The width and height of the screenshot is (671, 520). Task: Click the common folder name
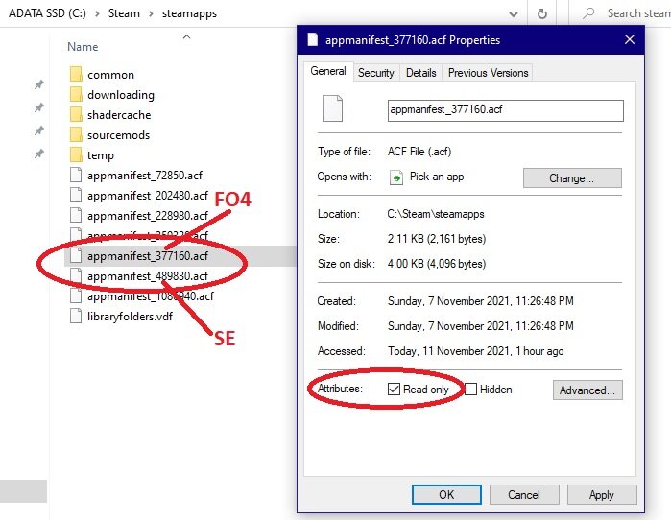pyautogui.click(x=110, y=75)
